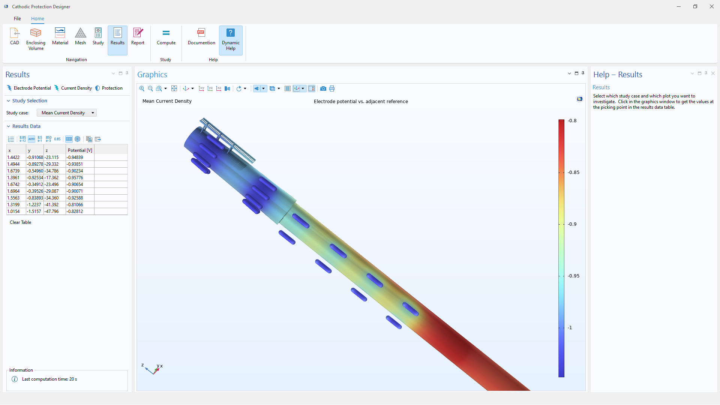This screenshot has height=405, width=720.
Task: Take a snapshot with the camera icon
Action: 323,88
